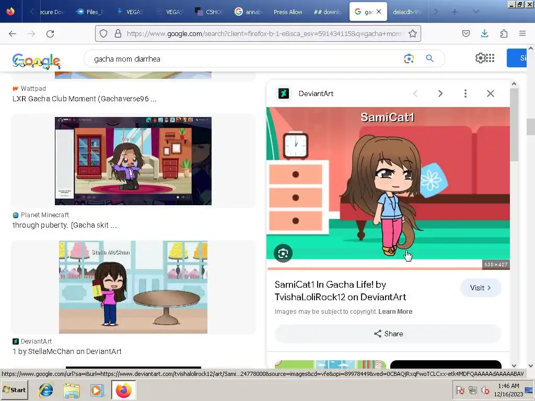
Task: Open the through puberty Gacha skit result
Action: [x=64, y=225]
